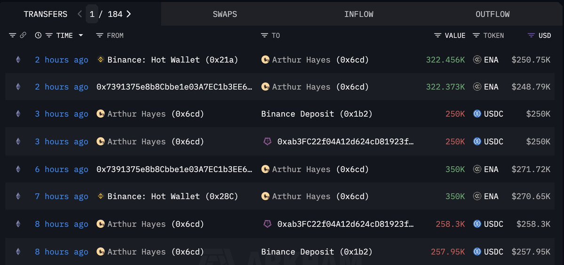Switch to the SWAPS tab
The image size is (564, 265).
(225, 14)
